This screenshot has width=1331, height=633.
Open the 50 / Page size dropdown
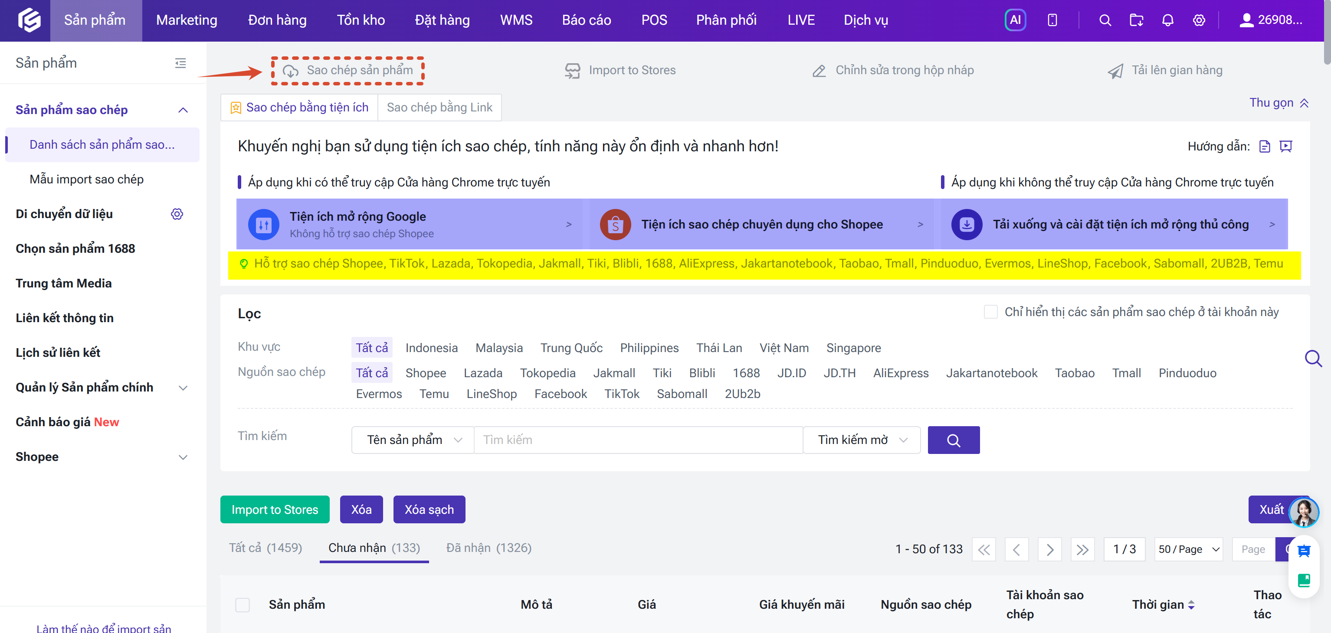pyautogui.click(x=1188, y=549)
